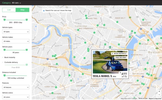Image resolution: width=162 pixels, height=100 pixels.
Task: Click the green marker beside Ward Two label
Action: tap(87, 18)
